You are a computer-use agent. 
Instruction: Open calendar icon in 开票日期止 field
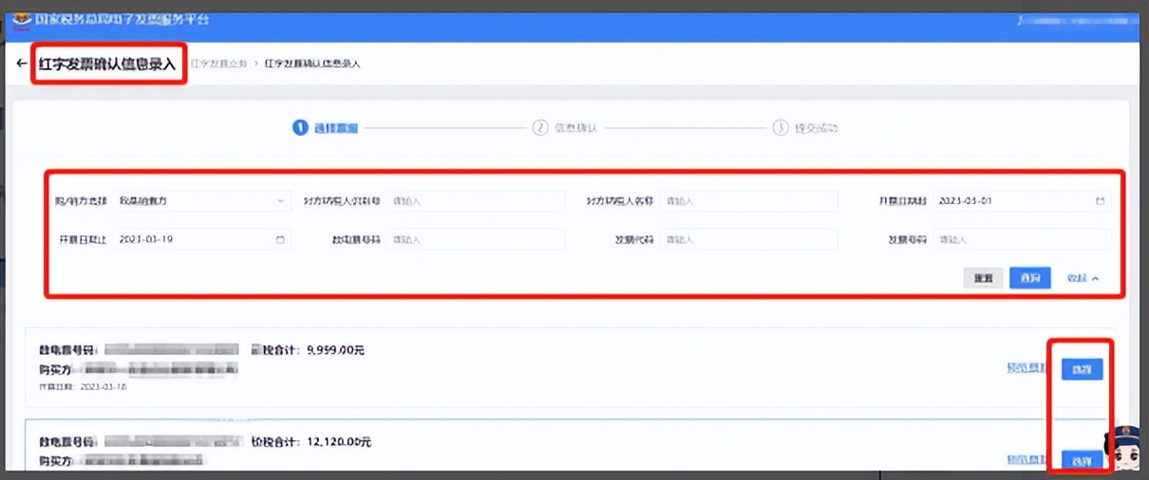(280, 240)
